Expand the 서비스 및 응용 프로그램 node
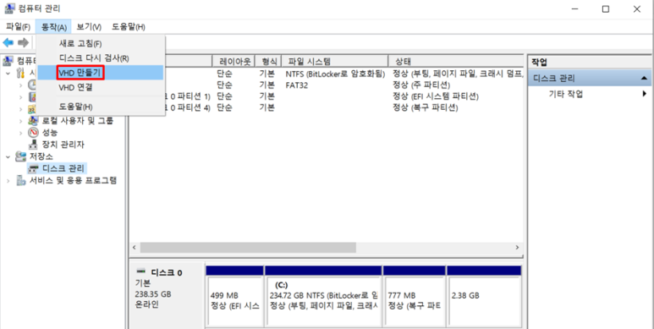This screenshot has height=329, width=654. click(8, 180)
